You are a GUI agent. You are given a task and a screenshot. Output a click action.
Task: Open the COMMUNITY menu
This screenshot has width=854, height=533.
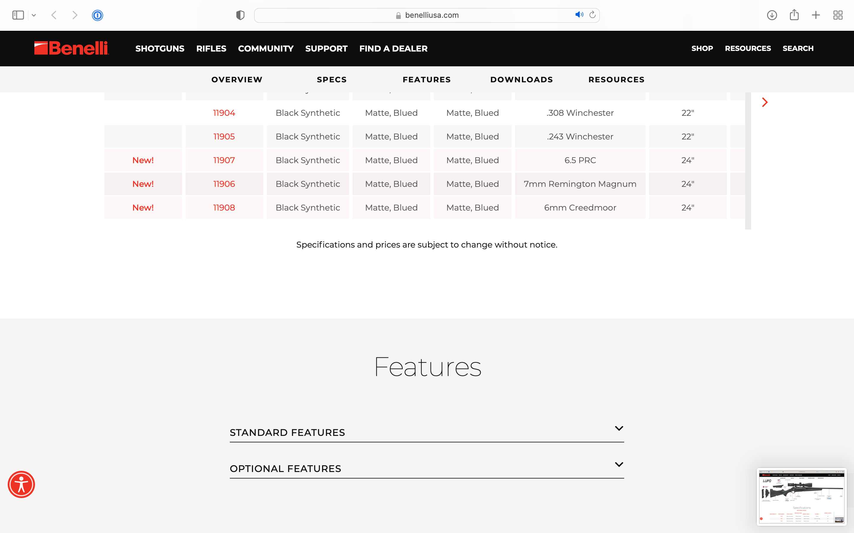point(266,49)
